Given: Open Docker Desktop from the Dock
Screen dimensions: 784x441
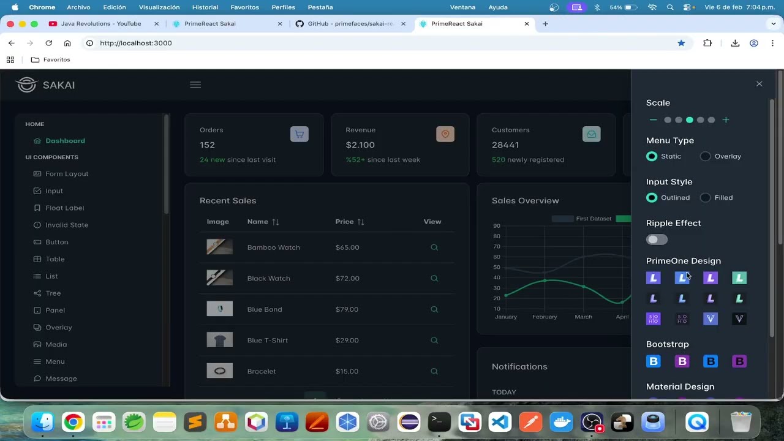Looking at the screenshot, I should coord(562,422).
